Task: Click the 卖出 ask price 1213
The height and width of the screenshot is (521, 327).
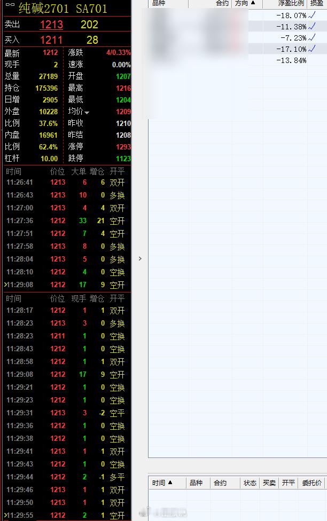Action: click(x=51, y=25)
